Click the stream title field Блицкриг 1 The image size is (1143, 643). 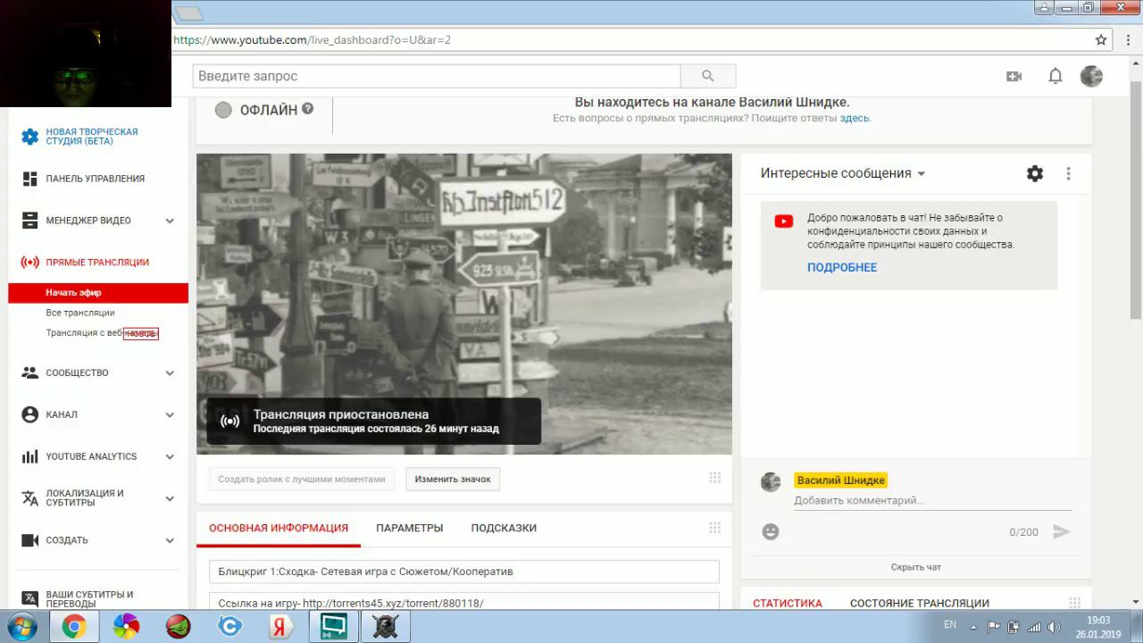point(464,572)
